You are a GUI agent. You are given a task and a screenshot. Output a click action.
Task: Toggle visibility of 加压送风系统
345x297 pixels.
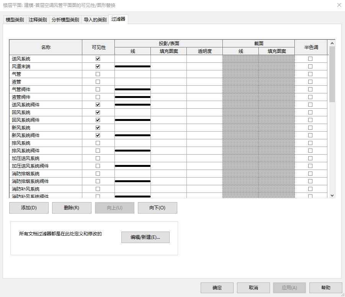98,158
